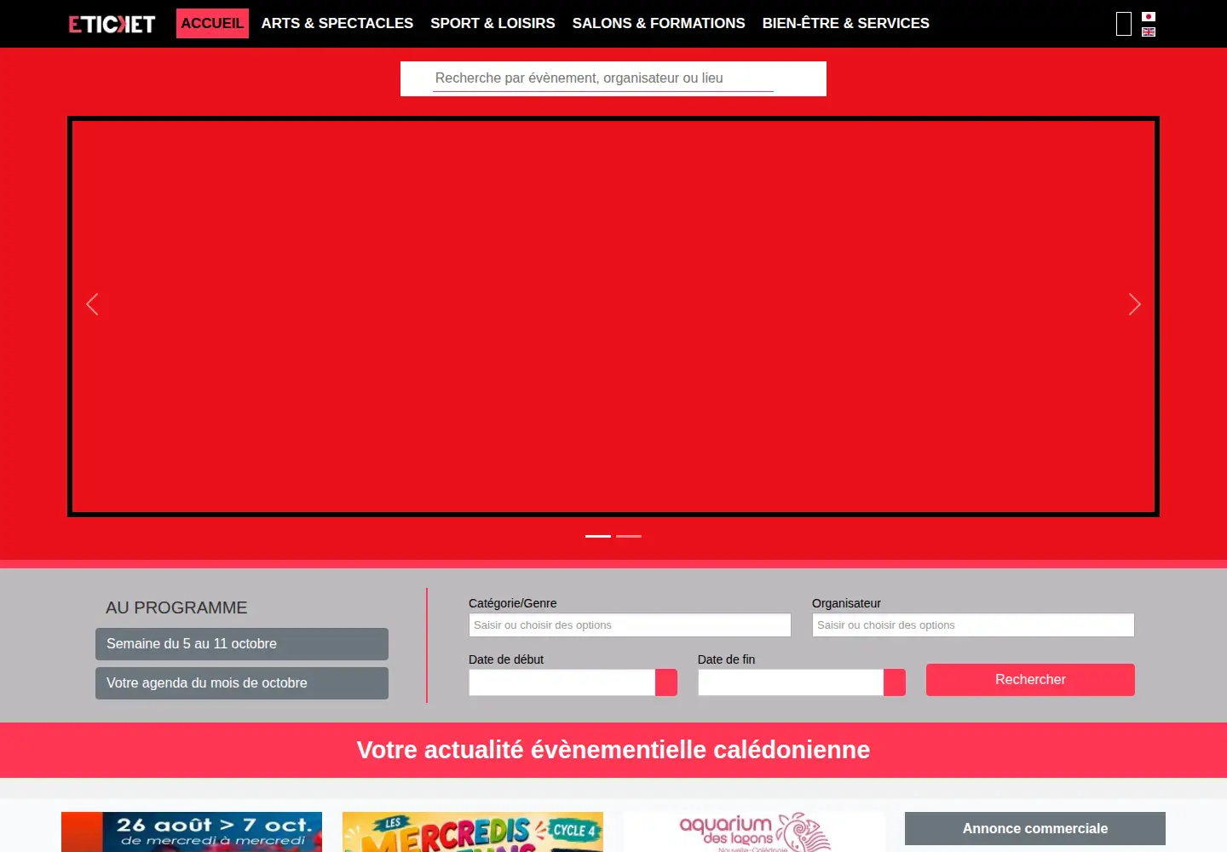
Task: Click the Date de fin input field
Action: click(x=791, y=682)
